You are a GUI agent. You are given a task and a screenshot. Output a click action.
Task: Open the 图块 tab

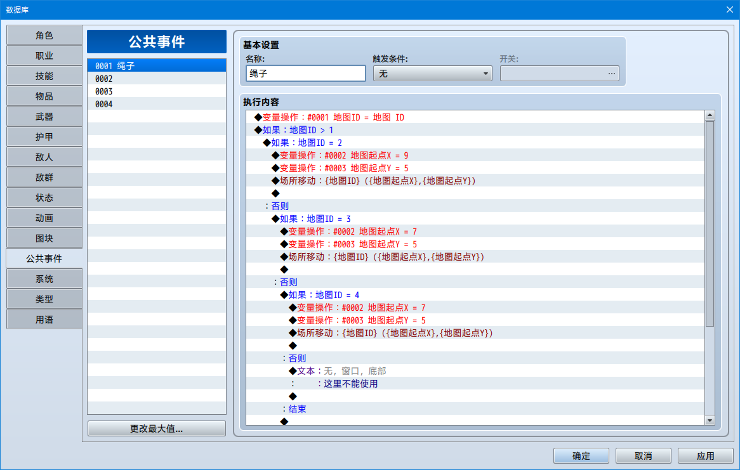pyautogui.click(x=44, y=238)
